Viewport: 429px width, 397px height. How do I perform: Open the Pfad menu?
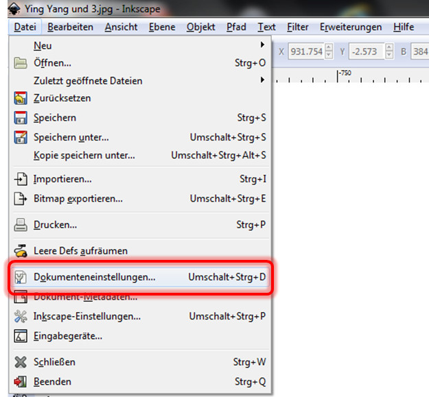pyautogui.click(x=236, y=27)
